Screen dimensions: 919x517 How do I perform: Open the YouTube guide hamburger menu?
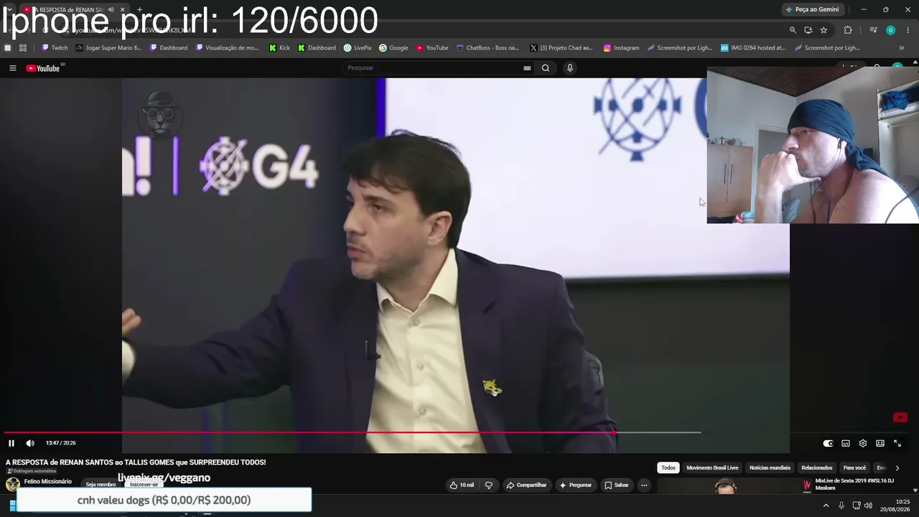tap(12, 68)
